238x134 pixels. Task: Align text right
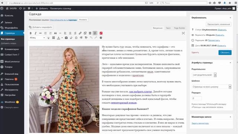75,33
